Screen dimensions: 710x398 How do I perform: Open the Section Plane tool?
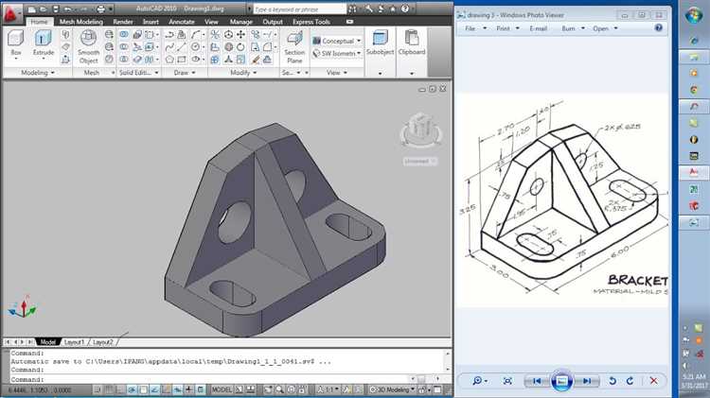pos(294,47)
